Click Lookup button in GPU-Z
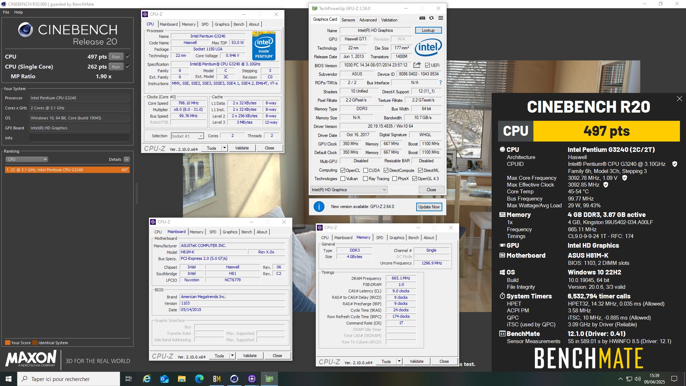 coord(428,30)
